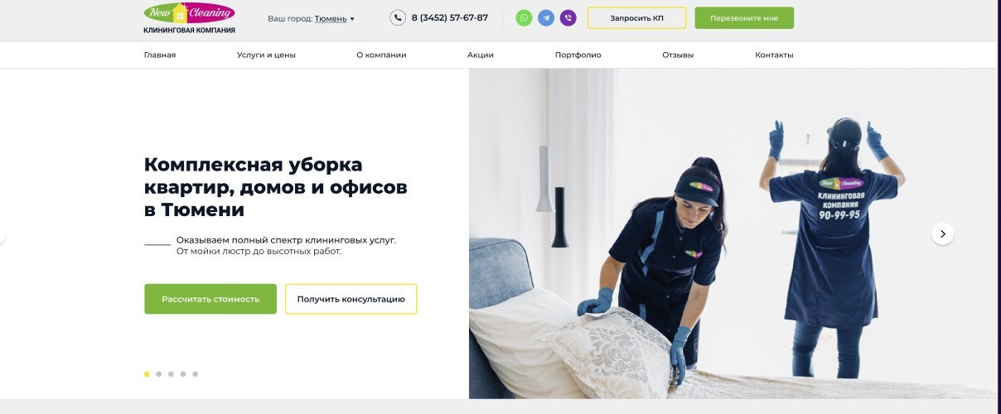Open WhatsApp chat via green icon

(524, 17)
